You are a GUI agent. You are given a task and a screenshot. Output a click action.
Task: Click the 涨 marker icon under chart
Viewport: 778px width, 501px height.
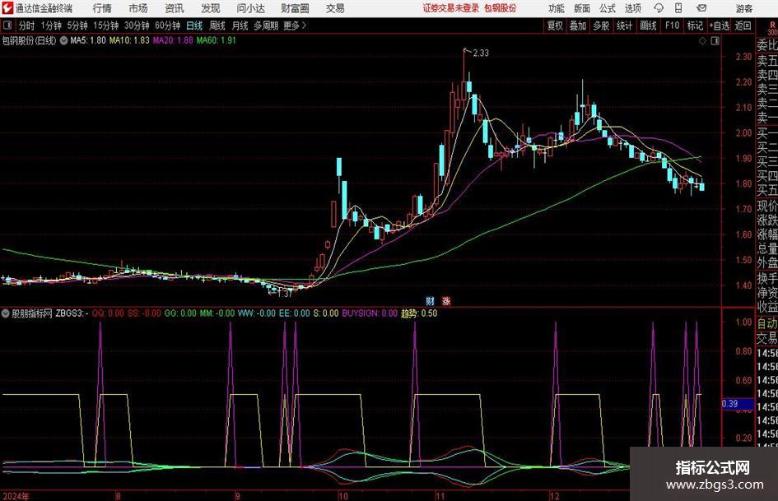coord(446,300)
